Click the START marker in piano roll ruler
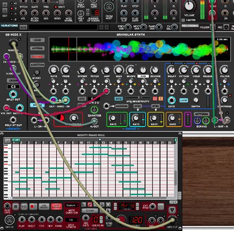The width and height of the screenshot is (234, 231). pyautogui.click(x=16, y=140)
